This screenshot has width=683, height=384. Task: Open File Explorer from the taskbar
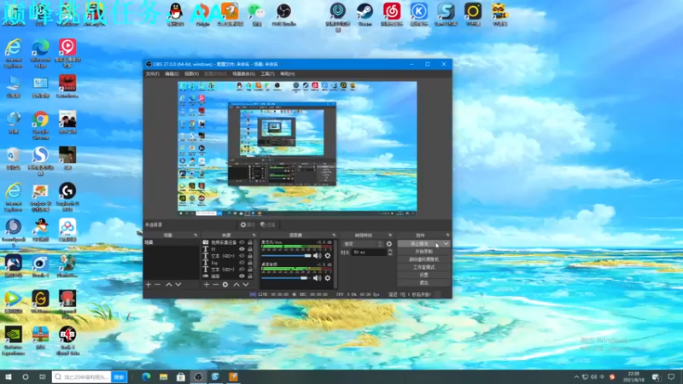click(x=163, y=377)
